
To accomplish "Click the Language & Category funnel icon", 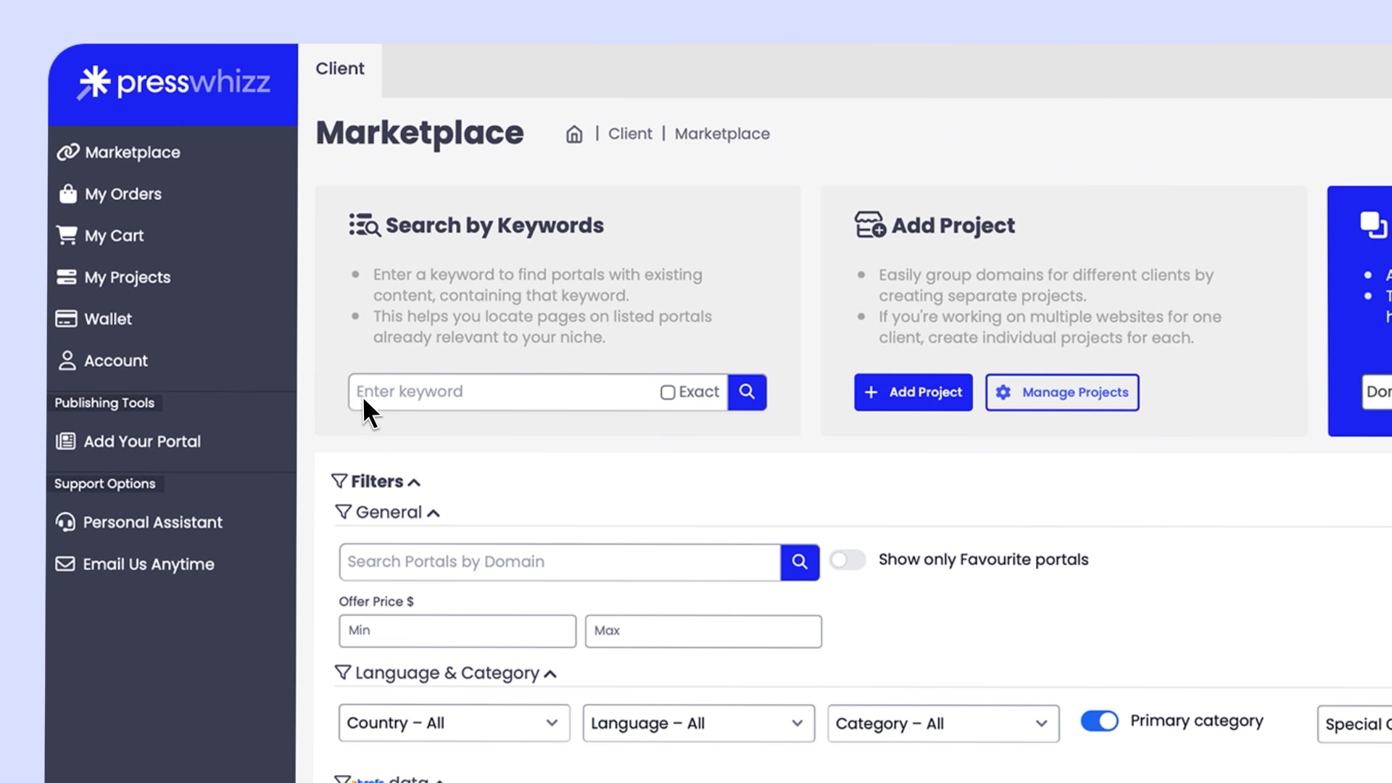I will pos(343,673).
